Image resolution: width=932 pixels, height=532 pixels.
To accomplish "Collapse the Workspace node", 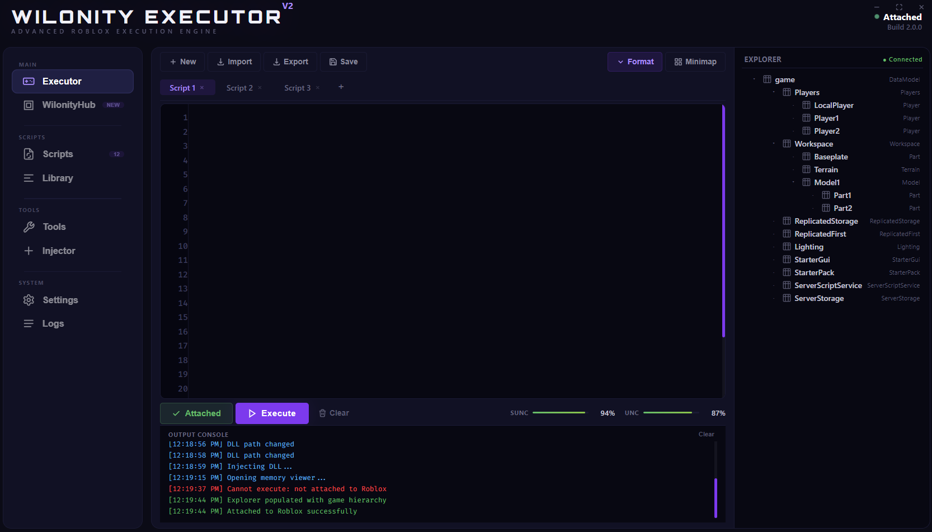I will (x=774, y=144).
